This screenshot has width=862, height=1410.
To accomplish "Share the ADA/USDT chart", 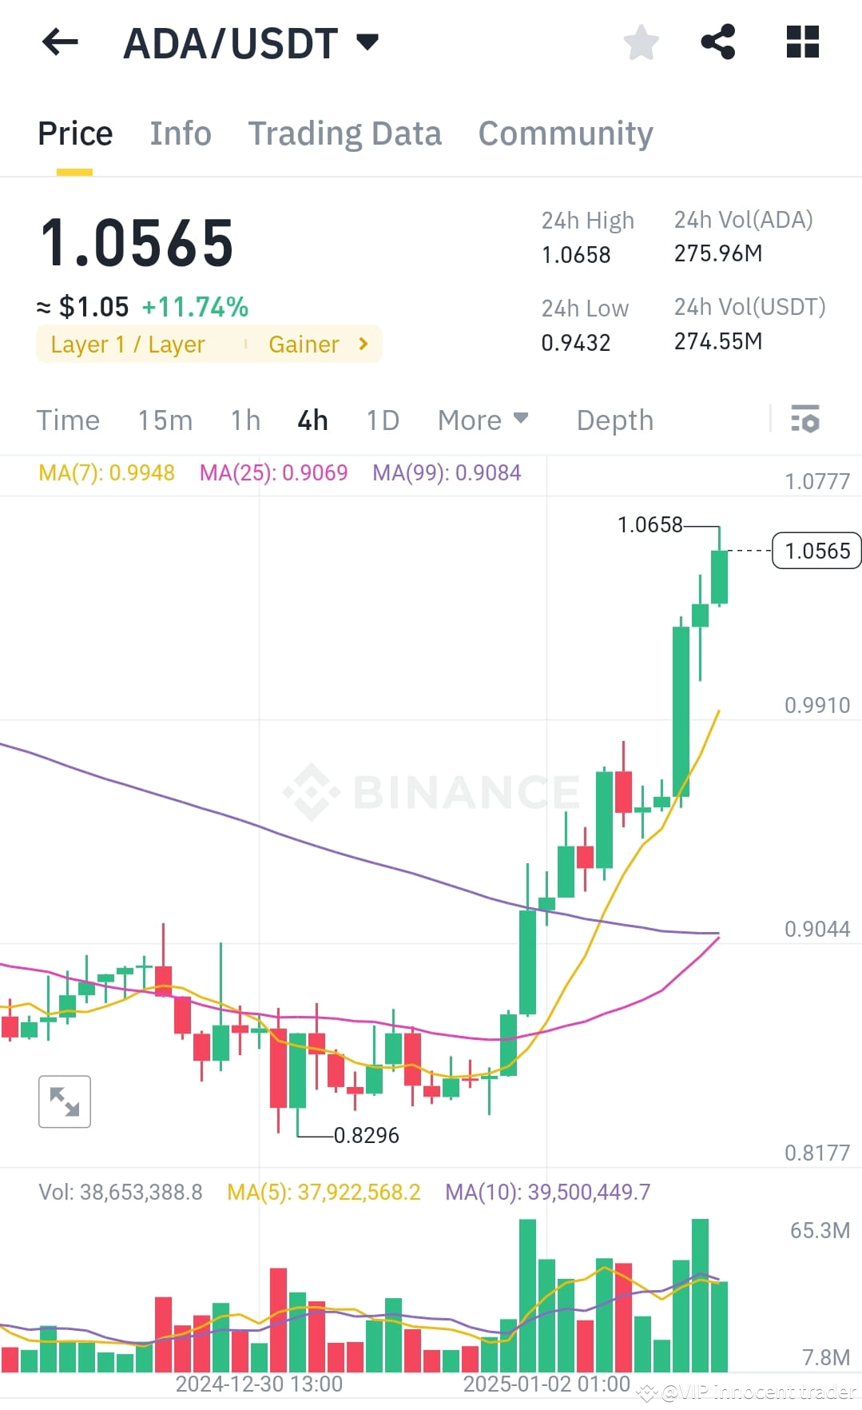I will click(718, 42).
